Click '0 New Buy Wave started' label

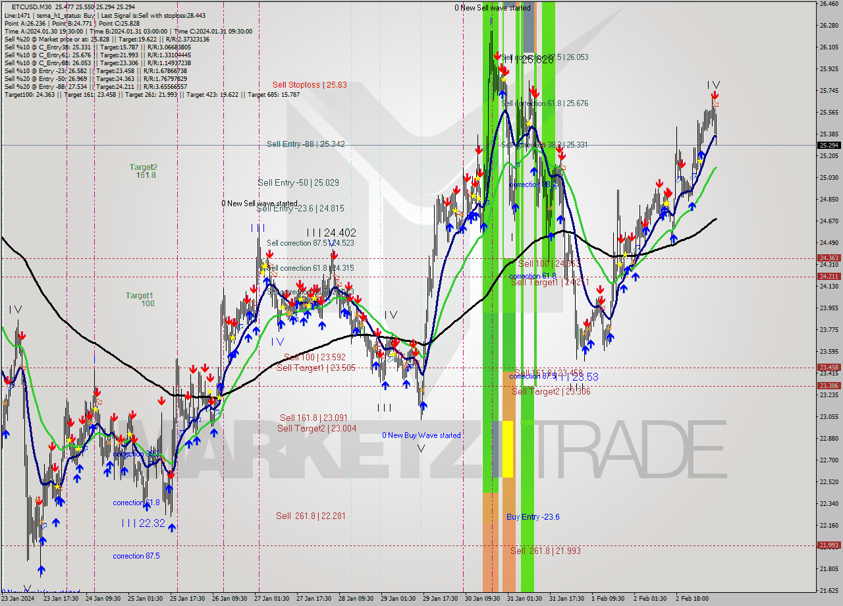421,435
